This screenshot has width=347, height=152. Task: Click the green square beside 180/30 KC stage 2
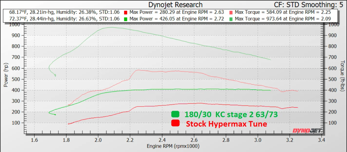(x=175, y=114)
